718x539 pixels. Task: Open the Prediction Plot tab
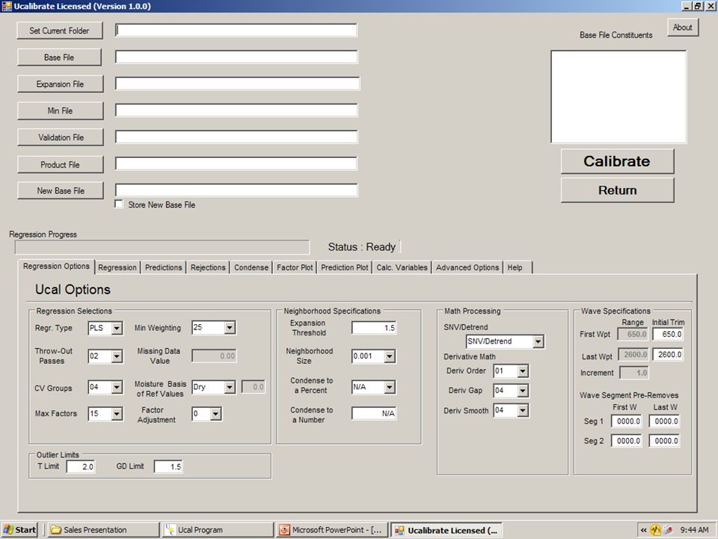click(x=344, y=268)
